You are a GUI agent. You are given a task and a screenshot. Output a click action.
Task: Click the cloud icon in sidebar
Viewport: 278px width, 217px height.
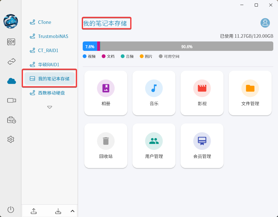point(11,81)
